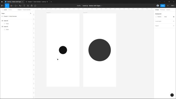Close the Level Up - Motion with Figma tab
The width and height of the screenshot is (176, 99).
point(23,2)
